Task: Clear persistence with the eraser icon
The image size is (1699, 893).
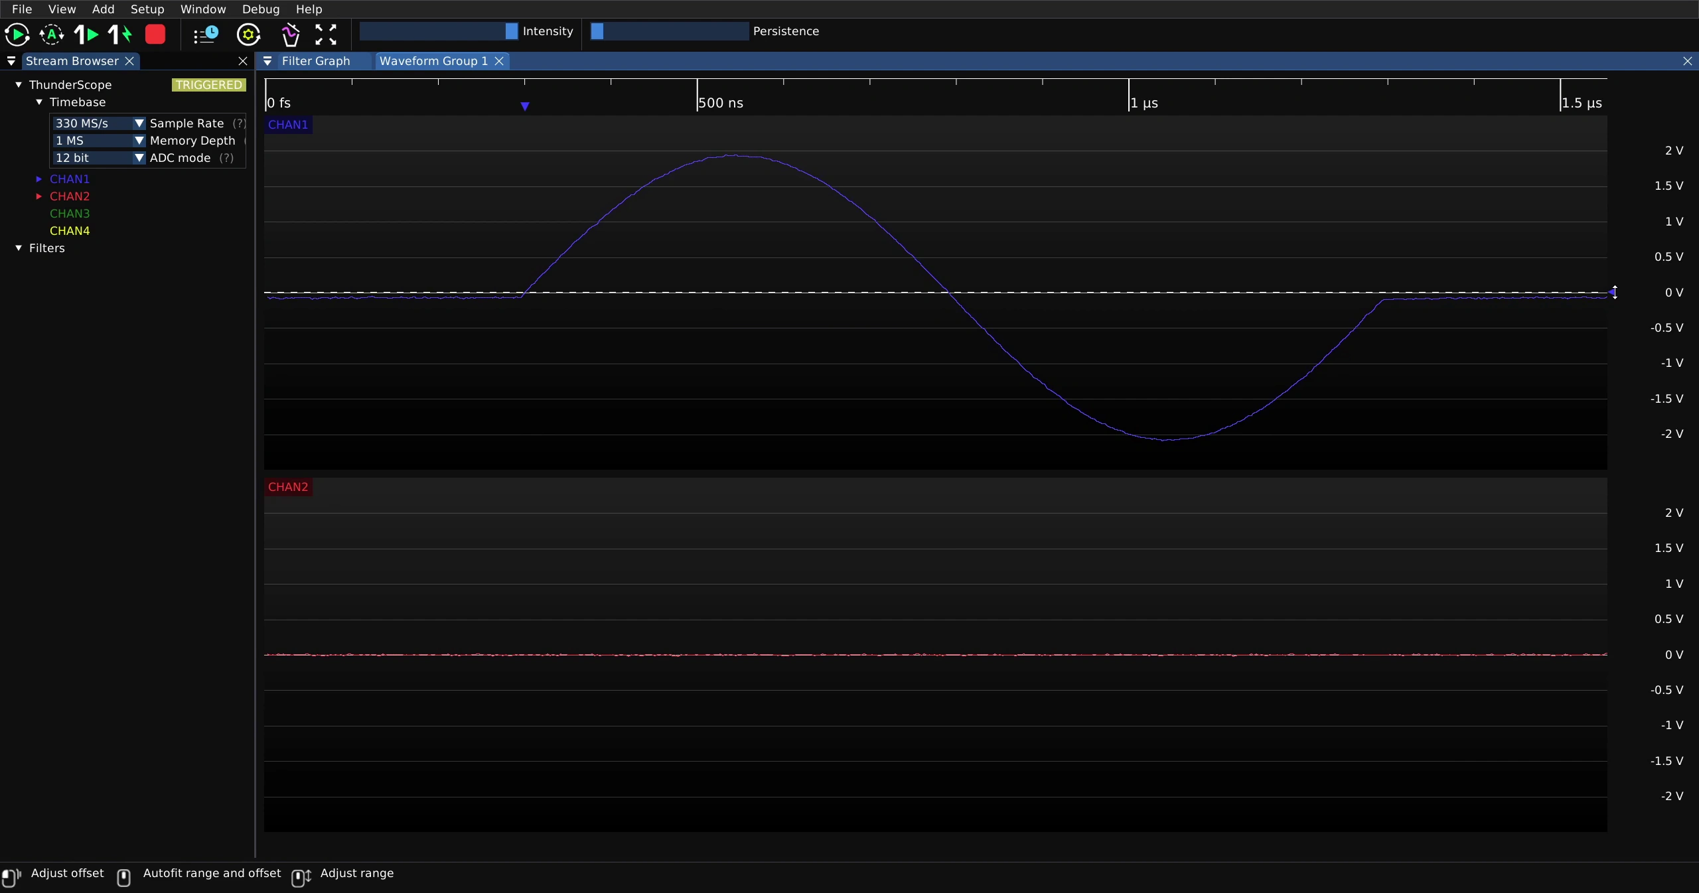Action: click(291, 34)
